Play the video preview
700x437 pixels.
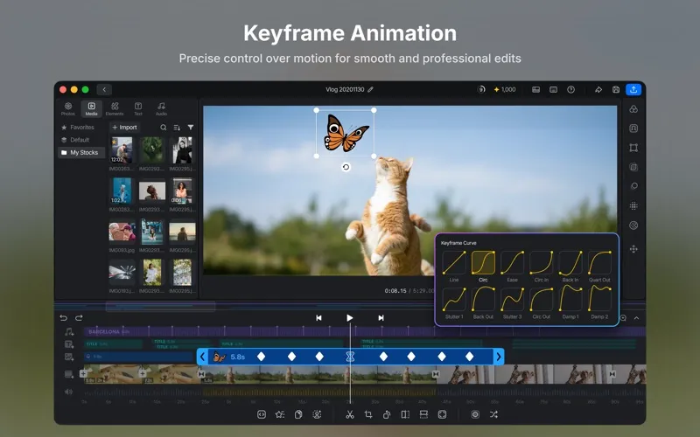tap(349, 318)
